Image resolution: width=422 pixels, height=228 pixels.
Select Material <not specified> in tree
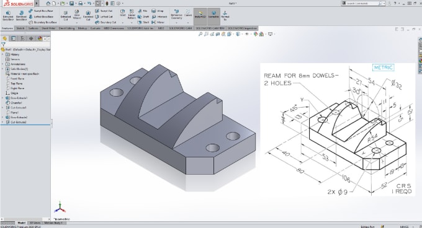[x=22, y=74]
